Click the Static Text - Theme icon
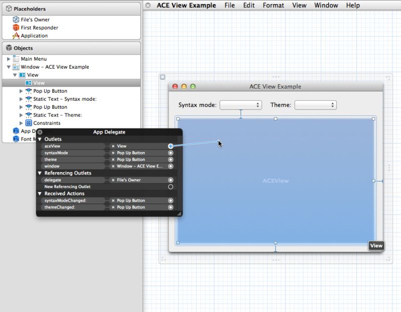The height and width of the screenshot is (312, 401). click(x=29, y=115)
